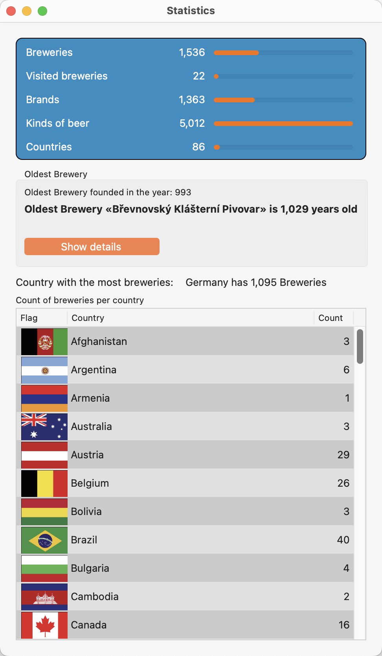
Task: Select the Brazil flag image
Action: (x=44, y=540)
